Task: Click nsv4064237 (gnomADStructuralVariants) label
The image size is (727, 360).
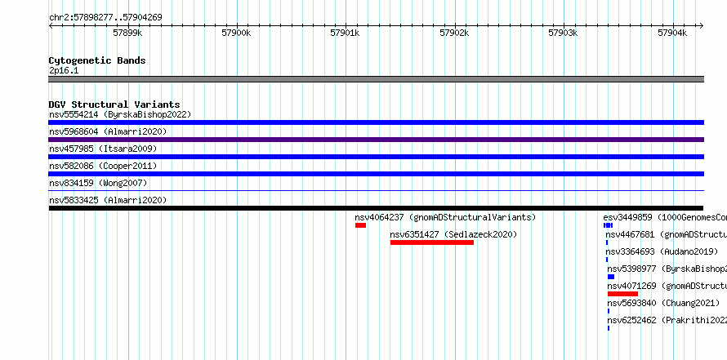Action: click(445, 217)
